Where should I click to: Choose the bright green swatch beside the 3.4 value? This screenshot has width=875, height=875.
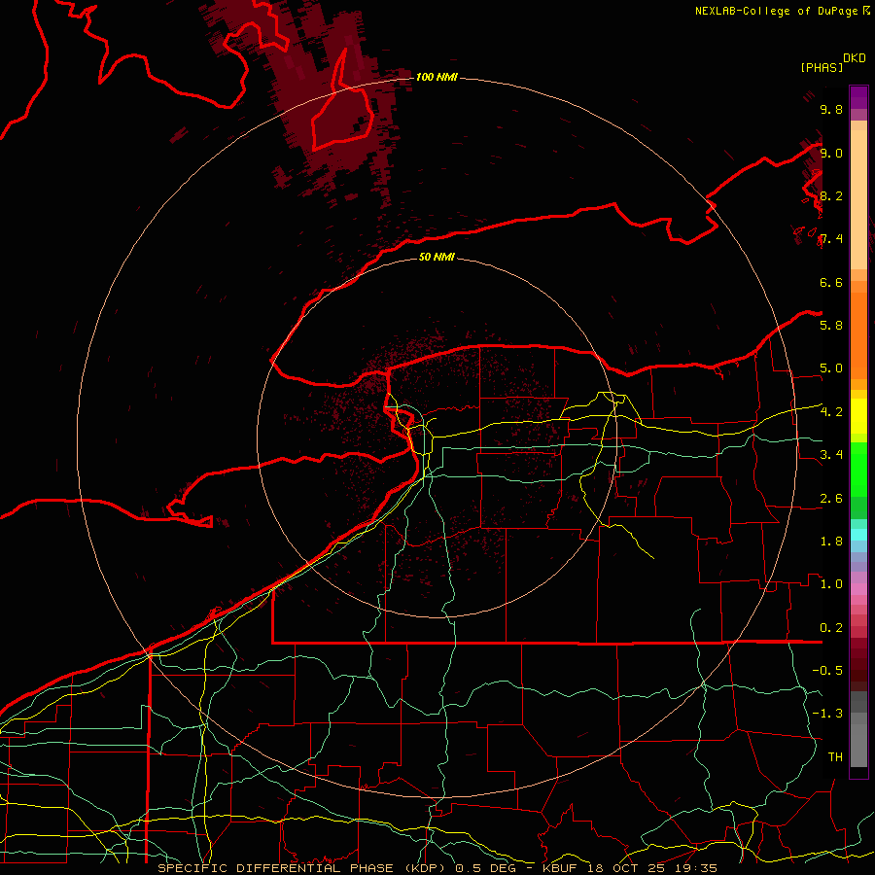858,455
